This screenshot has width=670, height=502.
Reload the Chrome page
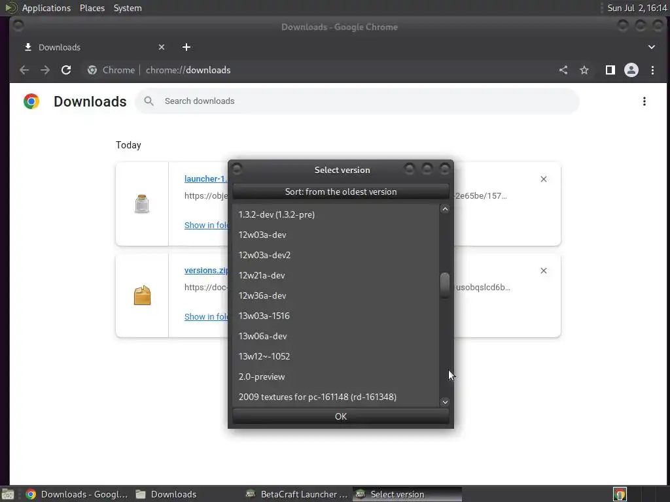click(x=66, y=70)
